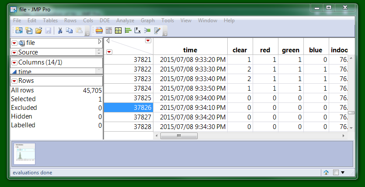Open the Rows panel red triangle menu
This screenshot has width=365, height=187.
tap(14, 81)
